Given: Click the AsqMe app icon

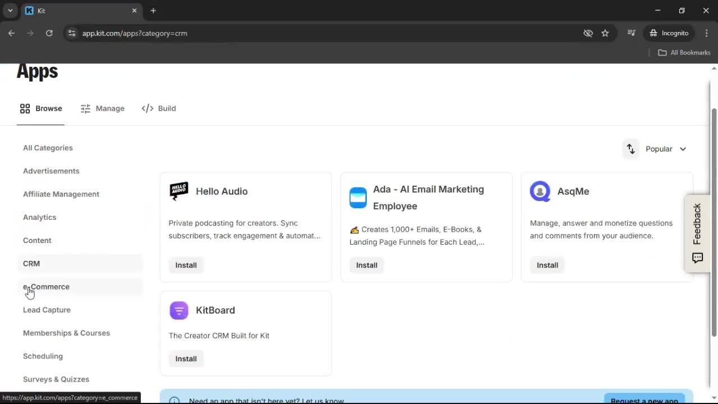Looking at the screenshot, I should click(540, 191).
